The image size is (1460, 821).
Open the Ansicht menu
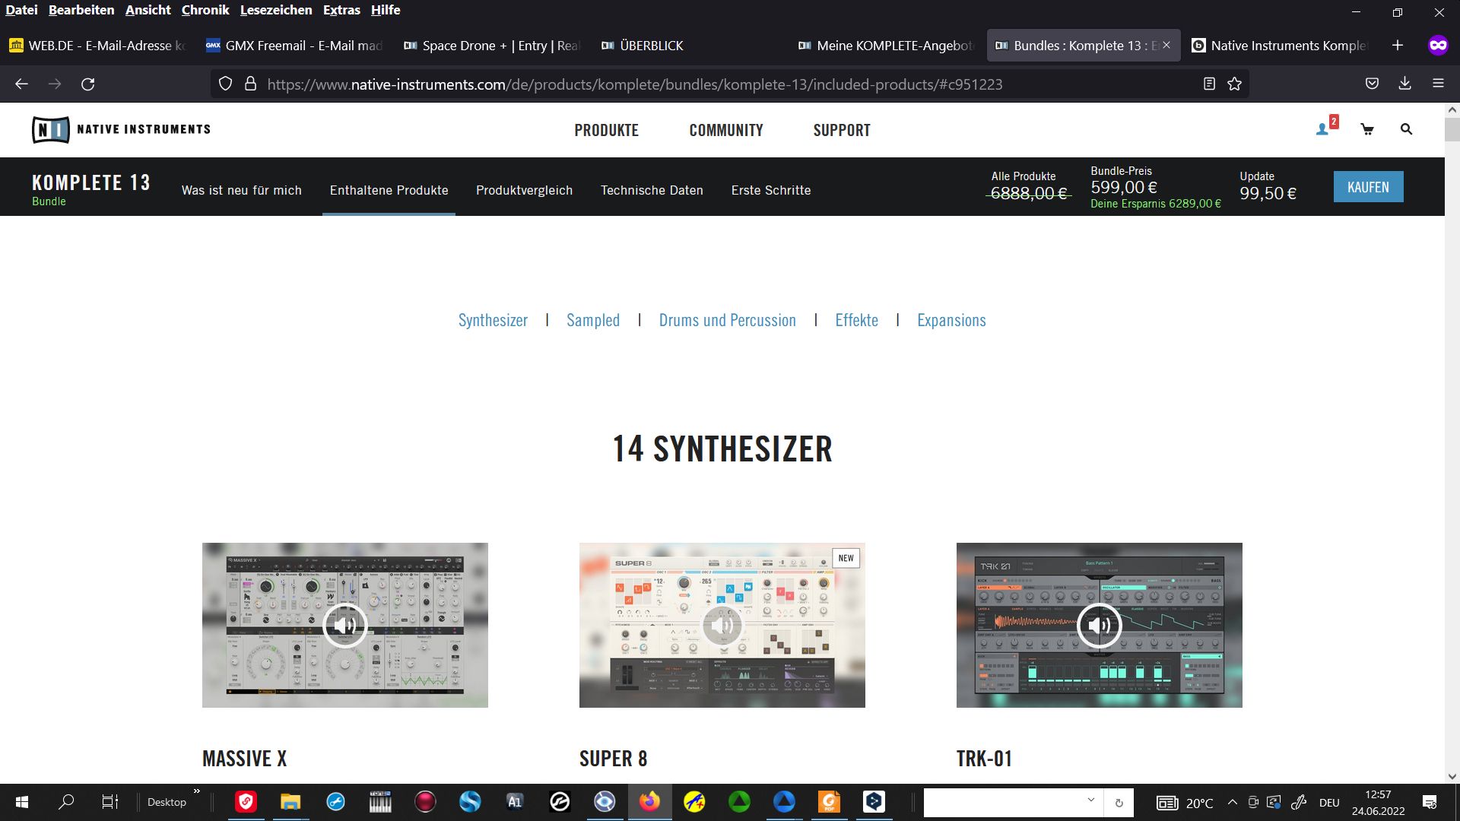[148, 10]
